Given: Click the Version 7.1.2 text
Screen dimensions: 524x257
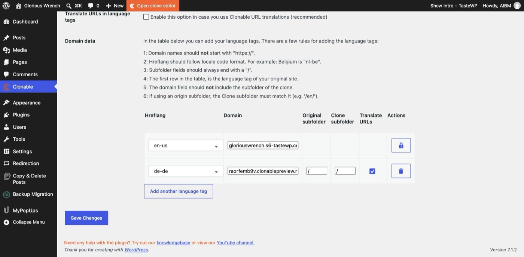Looking at the screenshot, I should click(503, 250).
